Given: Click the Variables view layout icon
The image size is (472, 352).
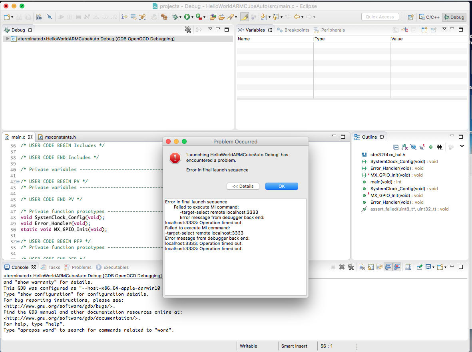Looking at the screenshot, I should pos(404,30).
